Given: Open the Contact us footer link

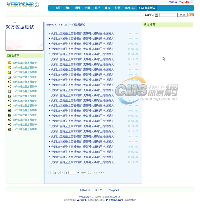Looking at the screenshot, I should pyautogui.click(x=114, y=197).
